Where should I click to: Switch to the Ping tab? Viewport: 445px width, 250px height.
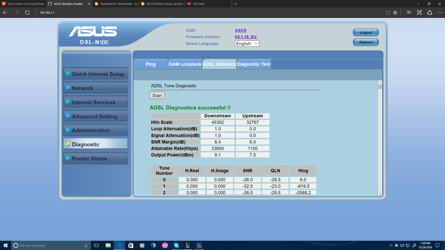click(x=151, y=64)
